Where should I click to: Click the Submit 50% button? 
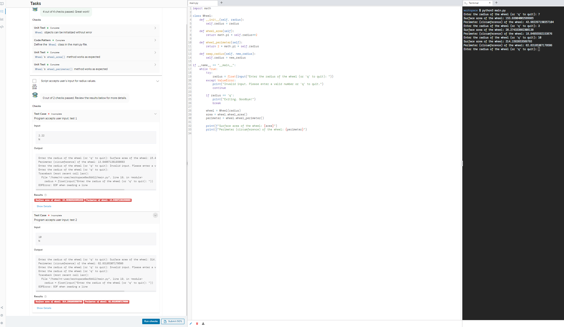[173, 321]
